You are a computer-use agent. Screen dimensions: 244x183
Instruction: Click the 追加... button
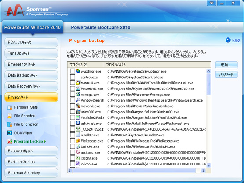226,65
